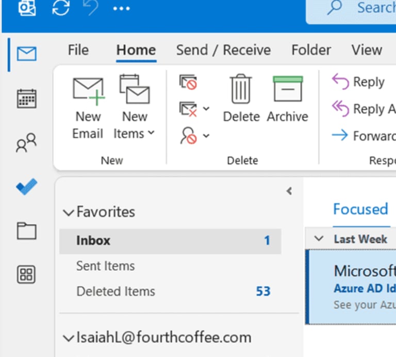396x357 pixels.
Task: Create a New Email
Action: (x=88, y=109)
